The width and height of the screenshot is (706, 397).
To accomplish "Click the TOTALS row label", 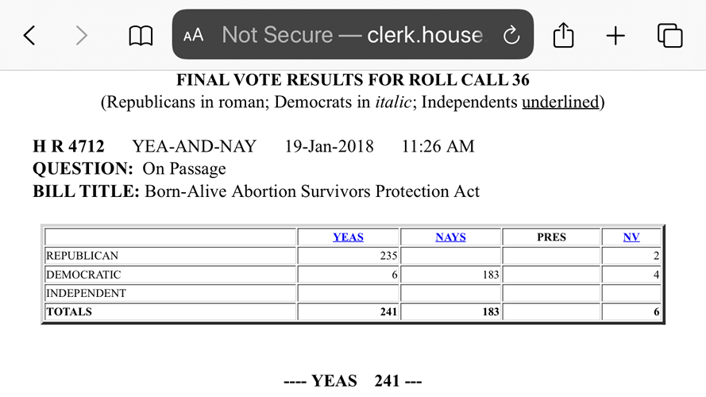I will pos(69,312).
